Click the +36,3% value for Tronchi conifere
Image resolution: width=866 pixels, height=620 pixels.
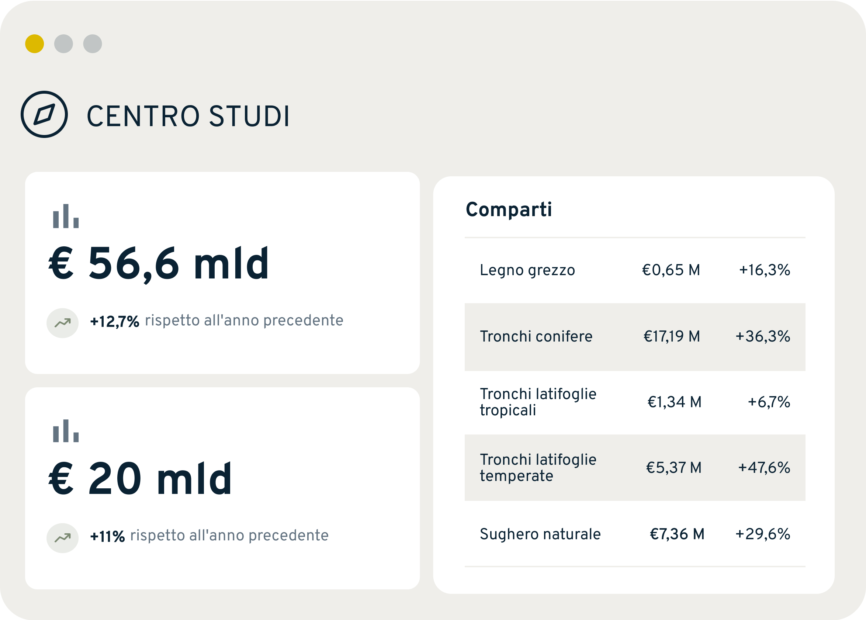[x=763, y=337]
